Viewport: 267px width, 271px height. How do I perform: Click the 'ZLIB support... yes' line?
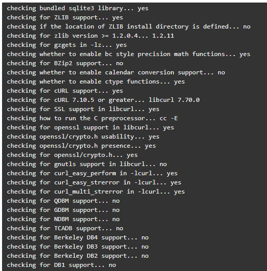click(65, 17)
